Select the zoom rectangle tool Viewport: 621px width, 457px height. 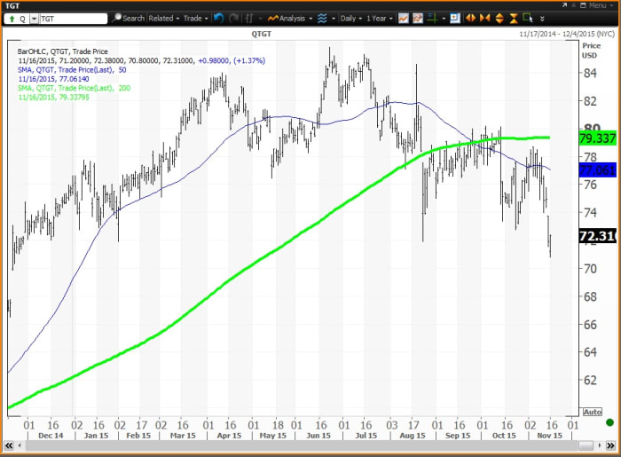click(x=528, y=18)
